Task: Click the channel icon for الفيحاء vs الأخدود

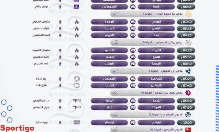Action: [x=77, y=50]
